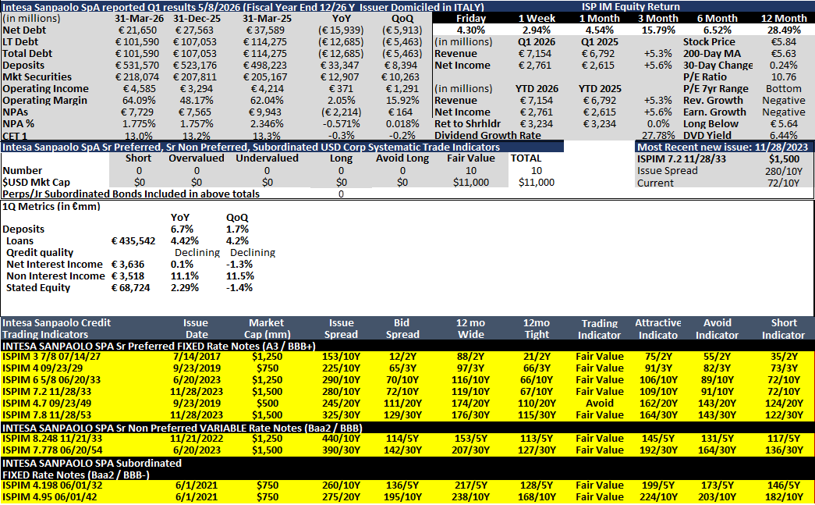The height and width of the screenshot is (505, 815).
Task: Select the ISPIM 4.95 06/01/42 bond row
Action: click(x=407, y=496)
